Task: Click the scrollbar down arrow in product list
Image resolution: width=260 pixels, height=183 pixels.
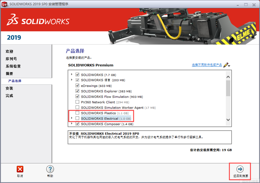Action: [228, 120]
